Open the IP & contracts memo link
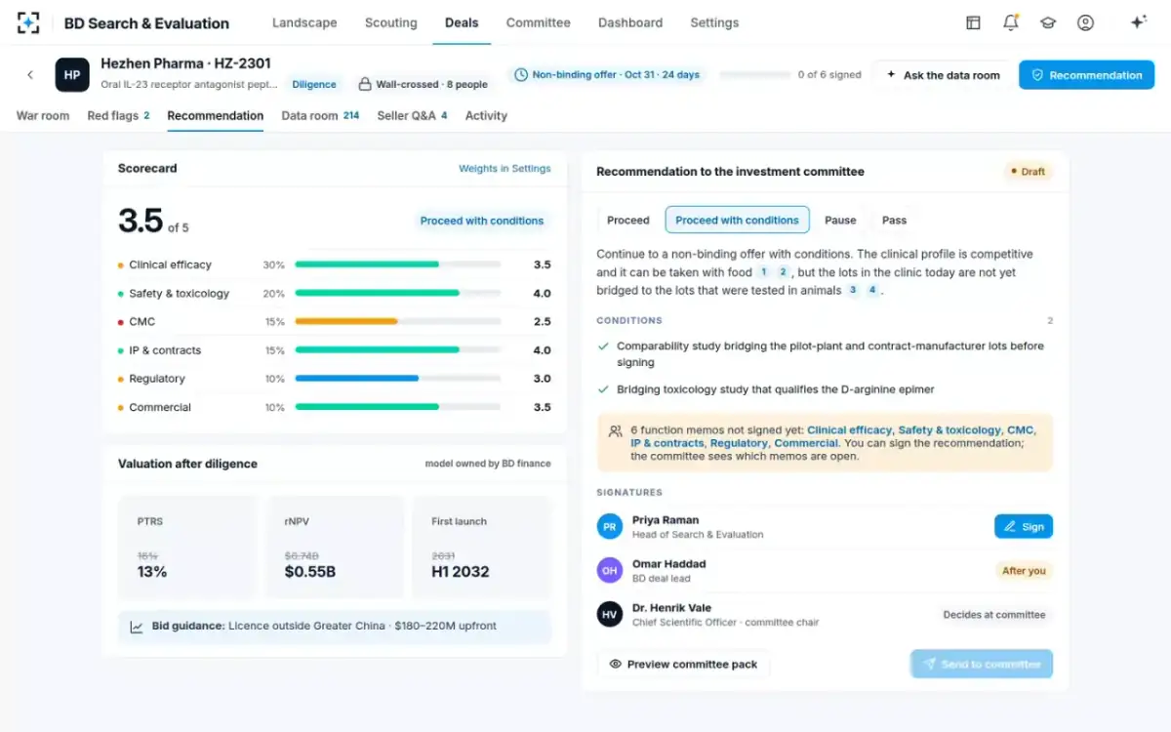The image size is (1171, 732). [667, 443]
